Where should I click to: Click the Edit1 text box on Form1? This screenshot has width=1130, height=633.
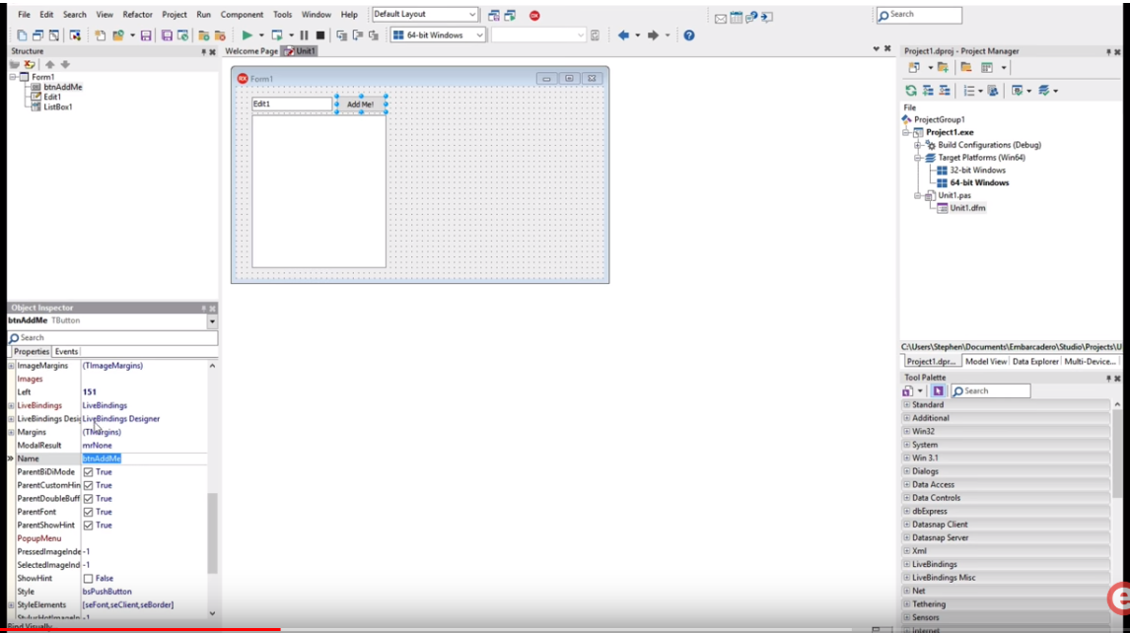[292, 104]
